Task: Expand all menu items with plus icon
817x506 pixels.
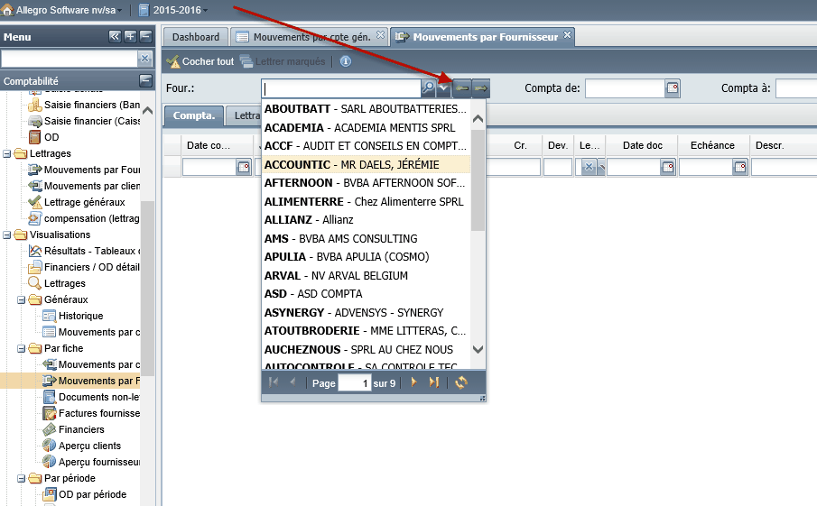Action: pyautogui.click(x=130, y=36)
